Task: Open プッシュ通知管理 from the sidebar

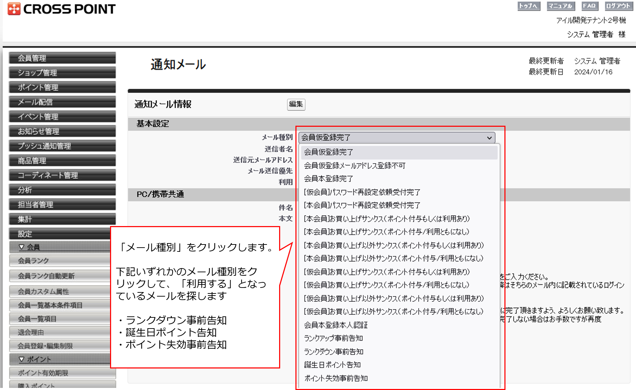Action: pos(62,146)
